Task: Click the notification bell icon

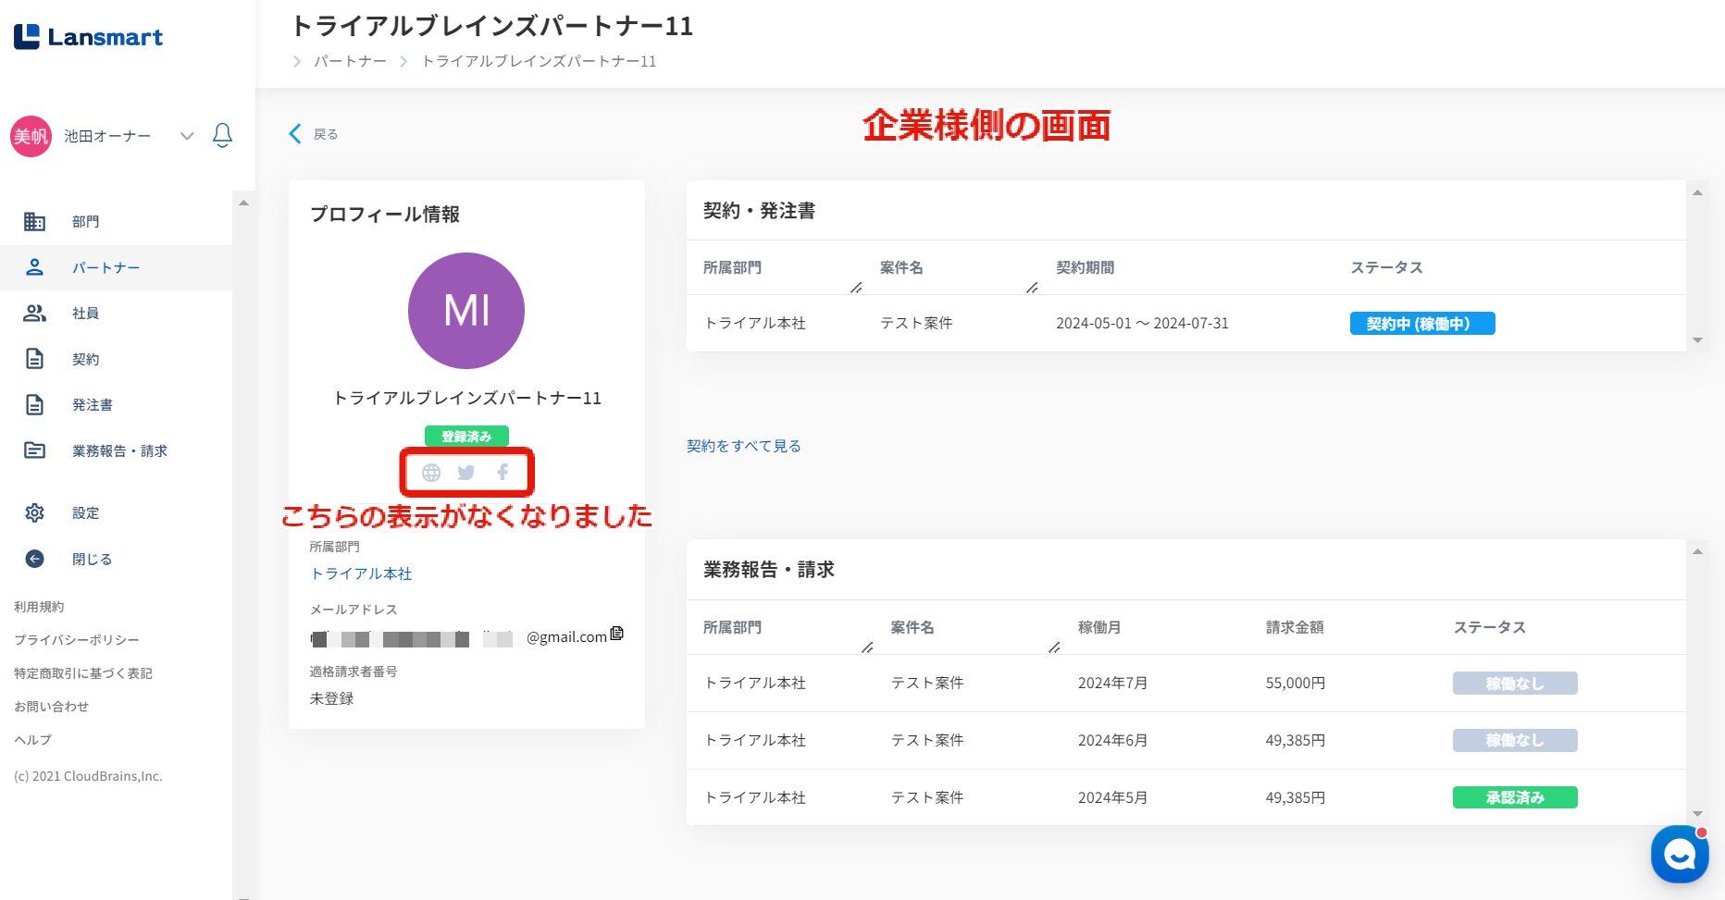Action: coord(222,136)
